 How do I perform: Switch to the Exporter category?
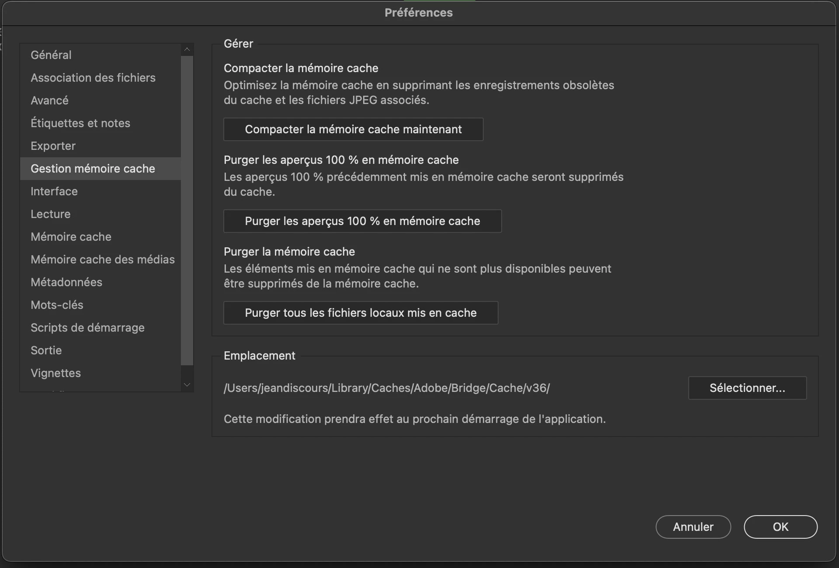[53, 146]
